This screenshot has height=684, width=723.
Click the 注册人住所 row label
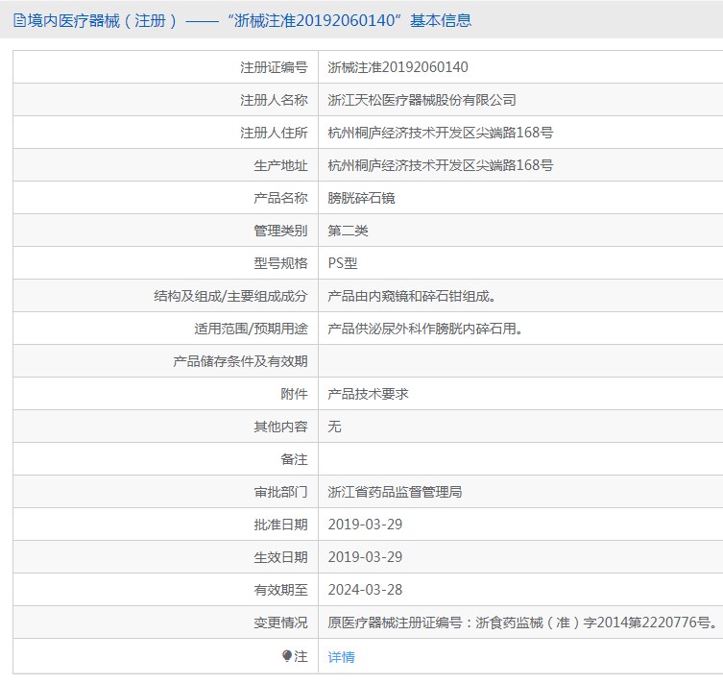tap(274, 133)
